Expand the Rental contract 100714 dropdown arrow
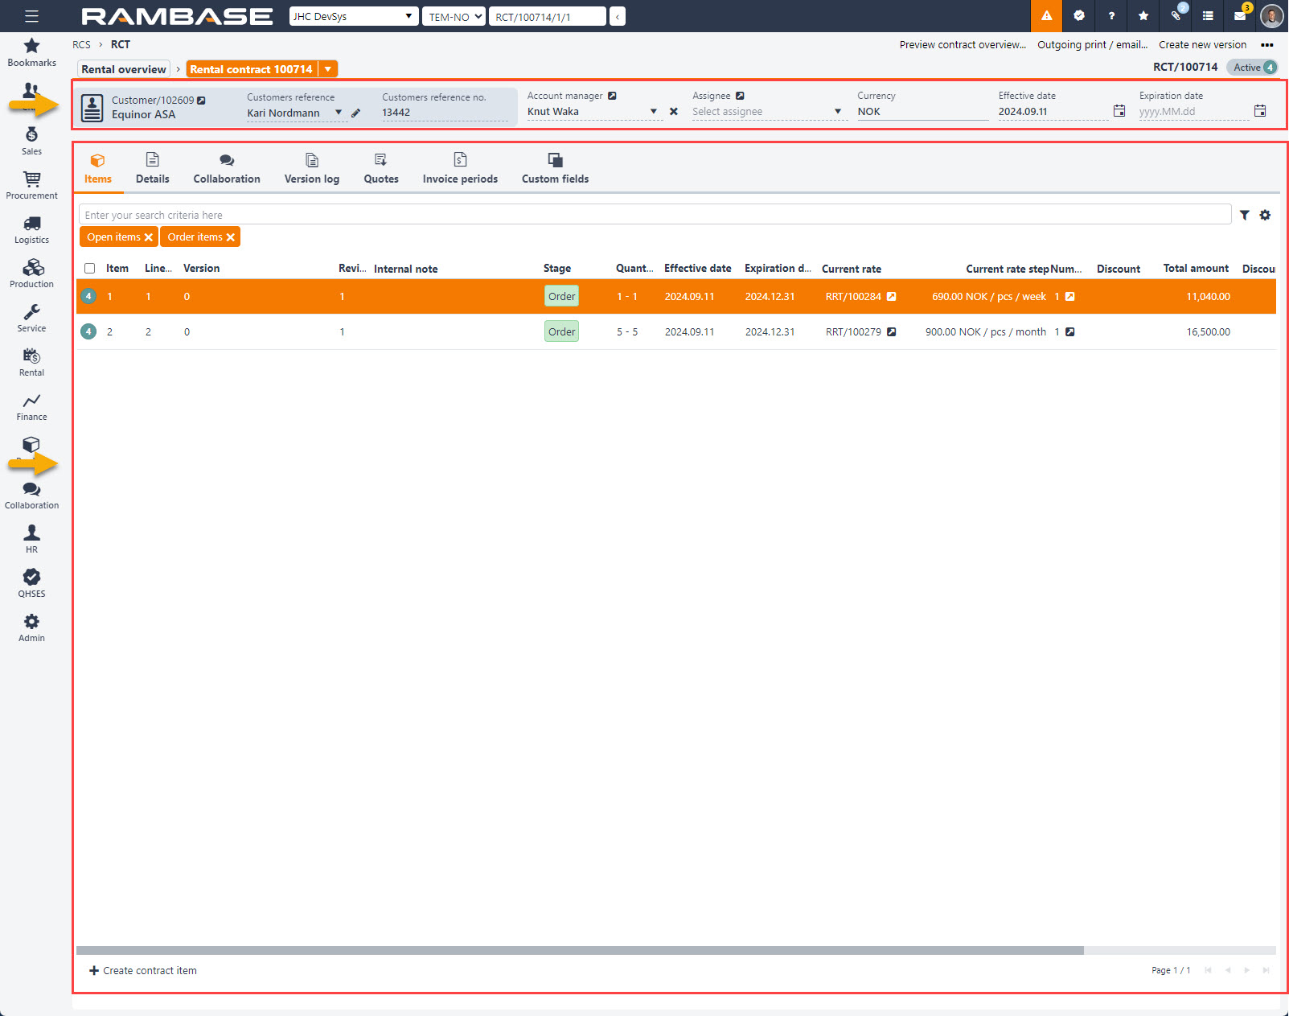This screenshot has height=1016, width=1289. tap(328, 69)
